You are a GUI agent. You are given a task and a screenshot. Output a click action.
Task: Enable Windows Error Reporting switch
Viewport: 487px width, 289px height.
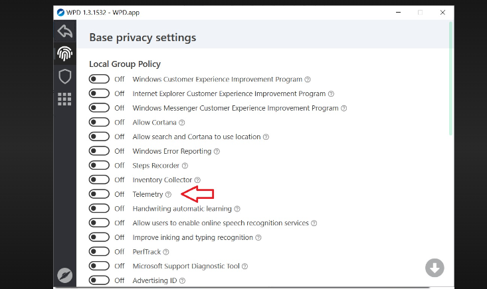99,151
